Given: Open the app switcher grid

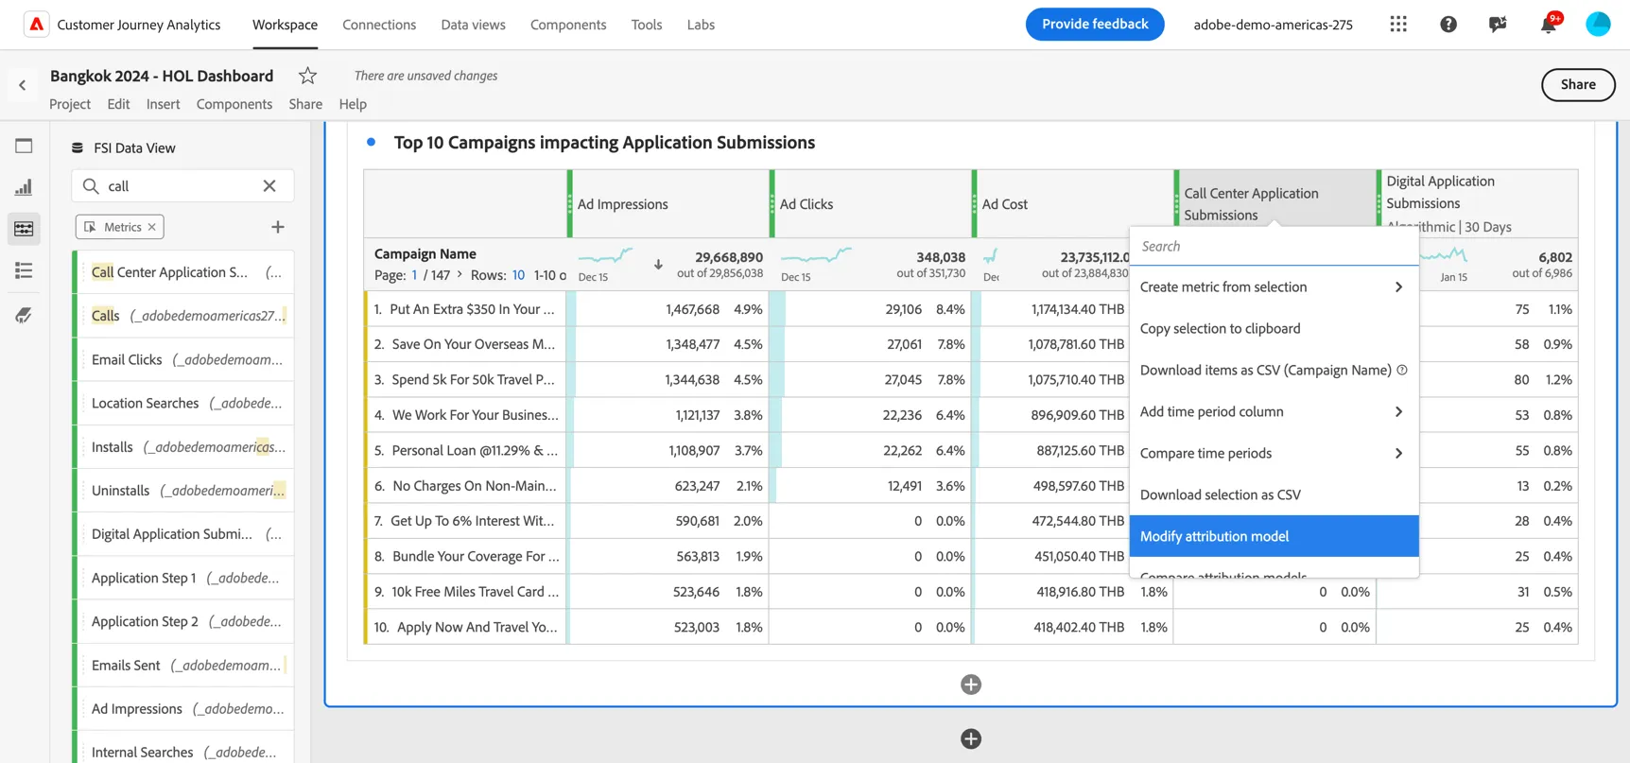Looking at the screenshot, I should pos(1398,25).
